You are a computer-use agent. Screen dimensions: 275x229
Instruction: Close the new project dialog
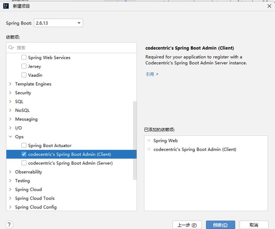[269, 6]
